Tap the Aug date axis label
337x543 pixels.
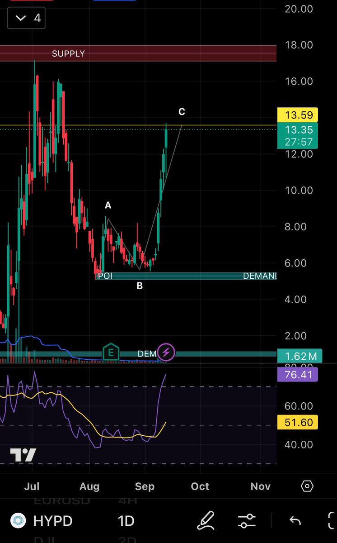tap(89, 486)
